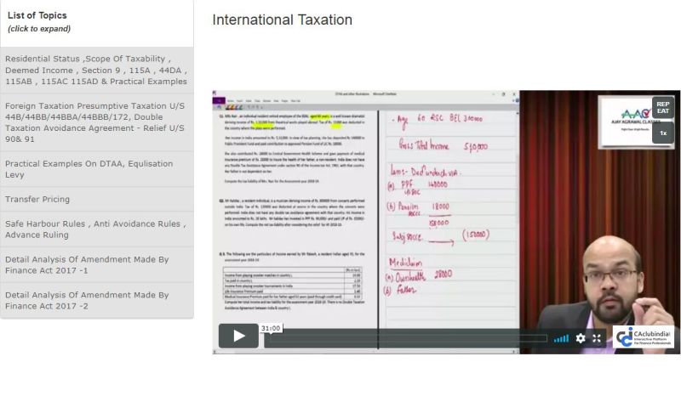The width and height of the screenshot is (681, 396).
Task: Enter fullscreen video mode
Action: coord(598,338)
